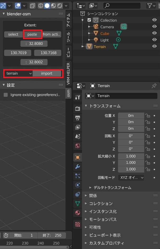160x249 pixels.
Task: Switch to the VRM HELPER sidebar tab
Action: pos(69,74)
